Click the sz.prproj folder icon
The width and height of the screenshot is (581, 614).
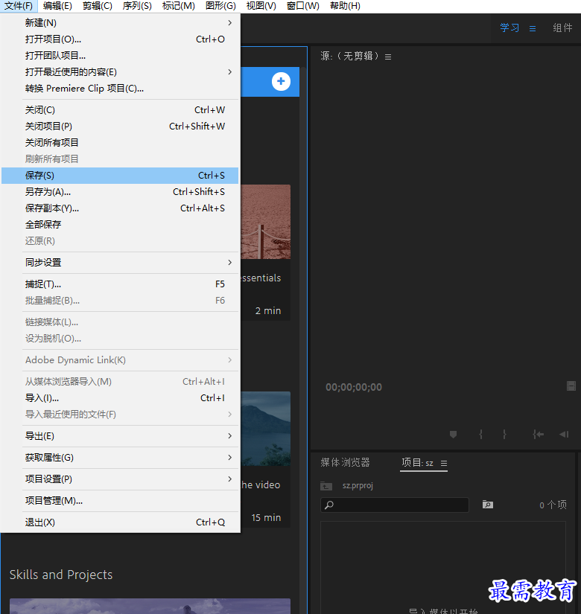pyautogui.click(x=326, y=486)
